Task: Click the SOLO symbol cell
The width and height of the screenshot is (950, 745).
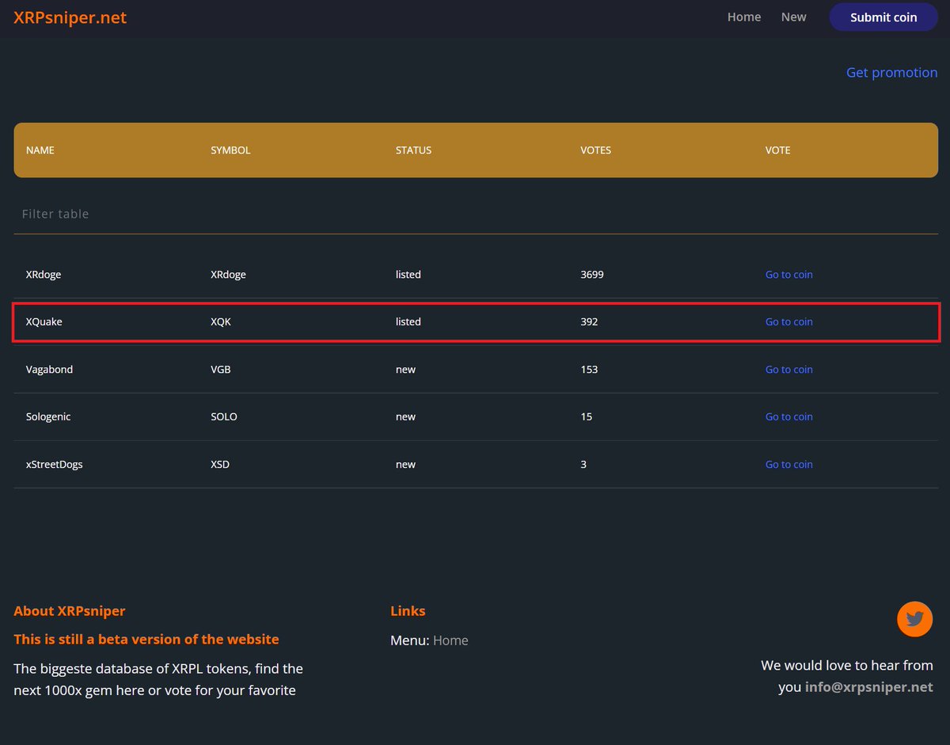Action: (x=224, y=417)
